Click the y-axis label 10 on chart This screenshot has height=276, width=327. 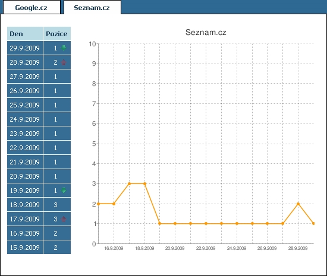click(92, 44)
